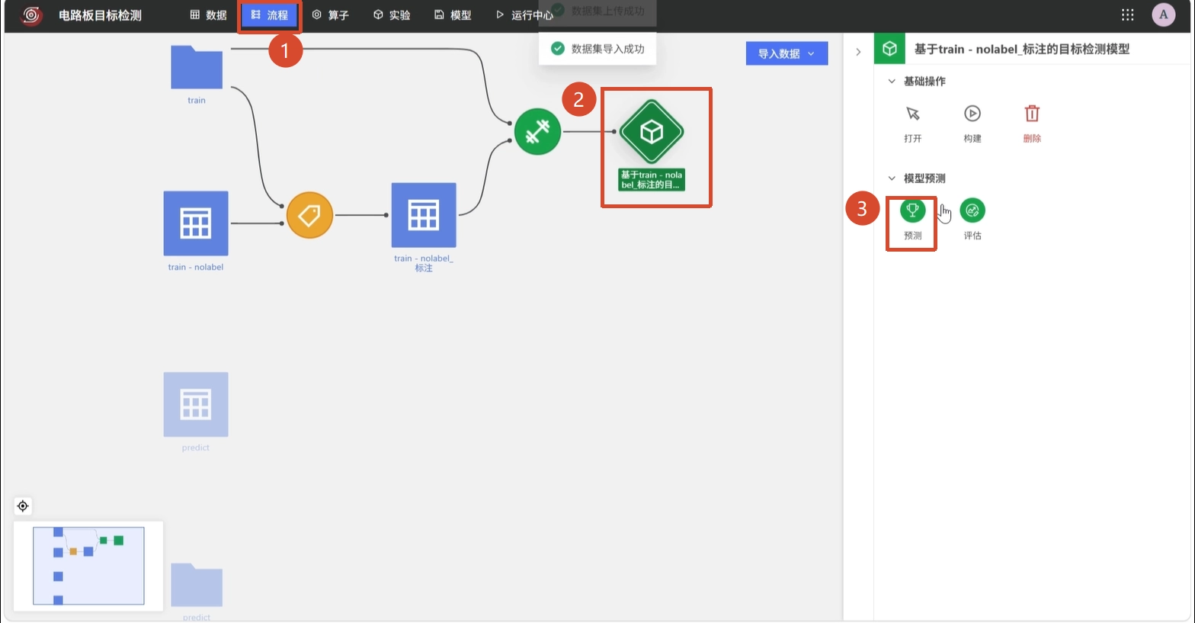The height and width of the screenshot is (623, 1195).
Task: Collapse the 模型预测 section
Action: click(892, 178)
